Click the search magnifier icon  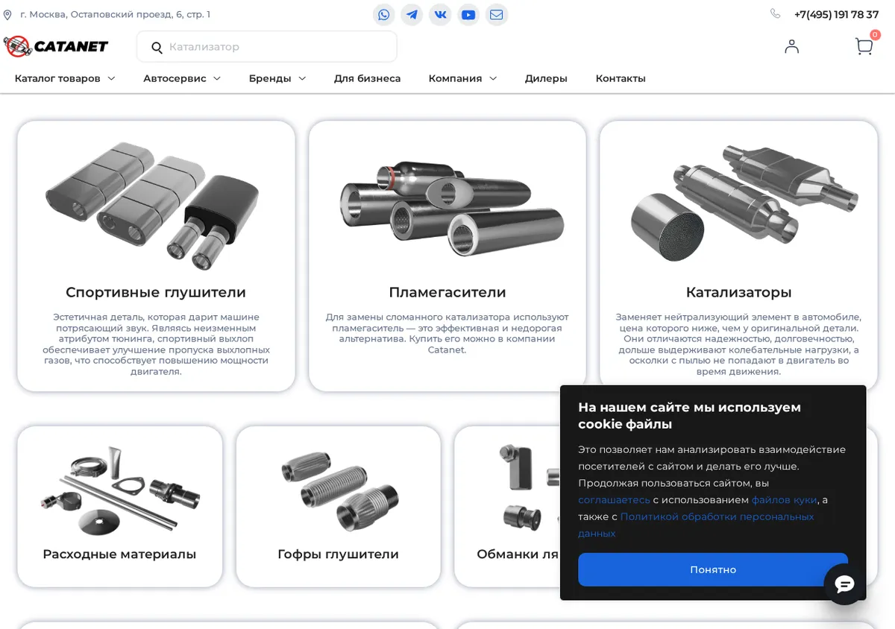pyautogui.click(x=157, y=47)
